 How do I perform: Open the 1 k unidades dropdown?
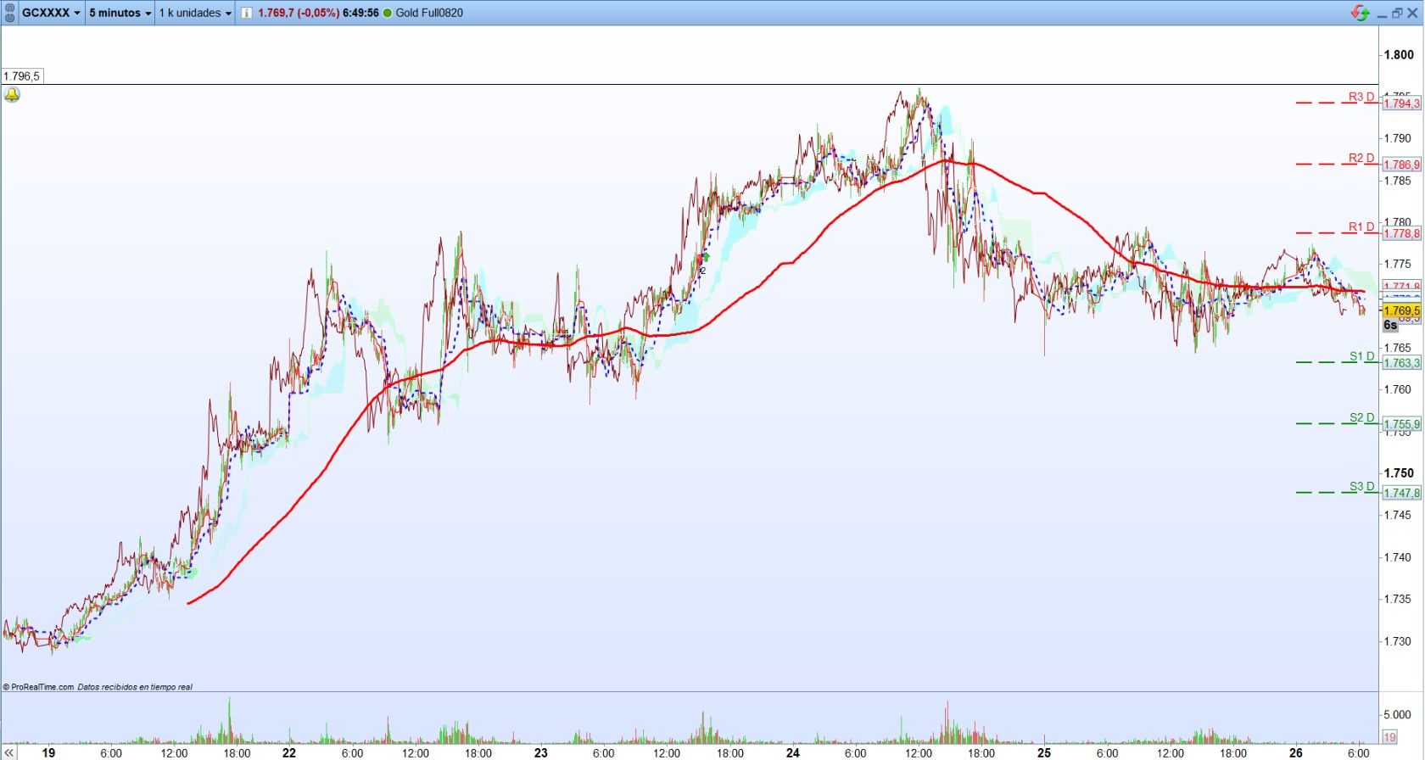(195, 13)
